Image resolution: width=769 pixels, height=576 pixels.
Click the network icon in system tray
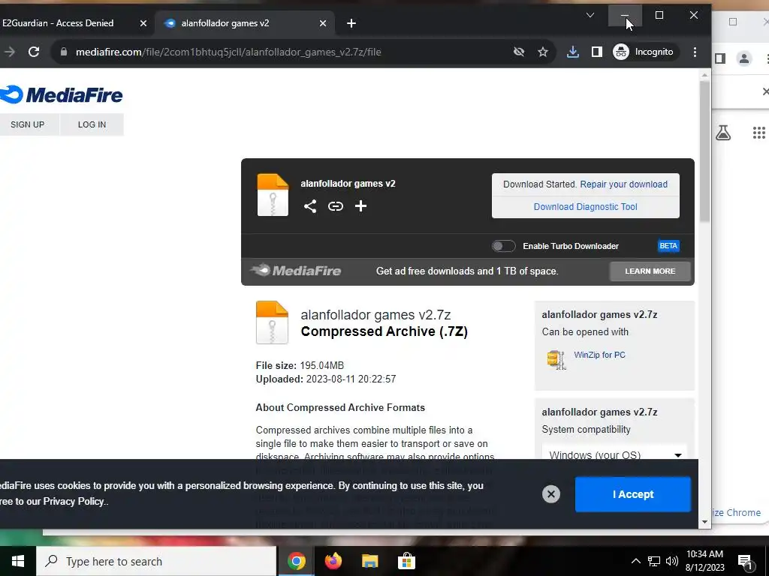point(654,561)
